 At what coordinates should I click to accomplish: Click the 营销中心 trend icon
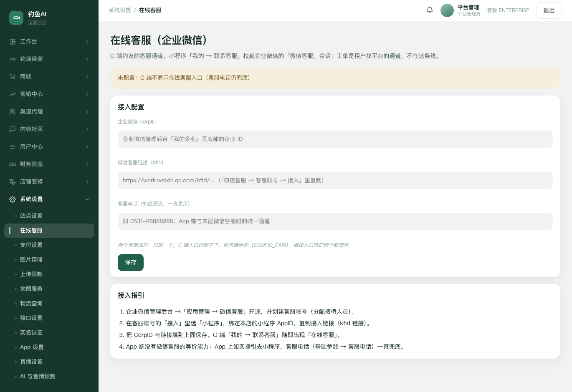(13, 94)
